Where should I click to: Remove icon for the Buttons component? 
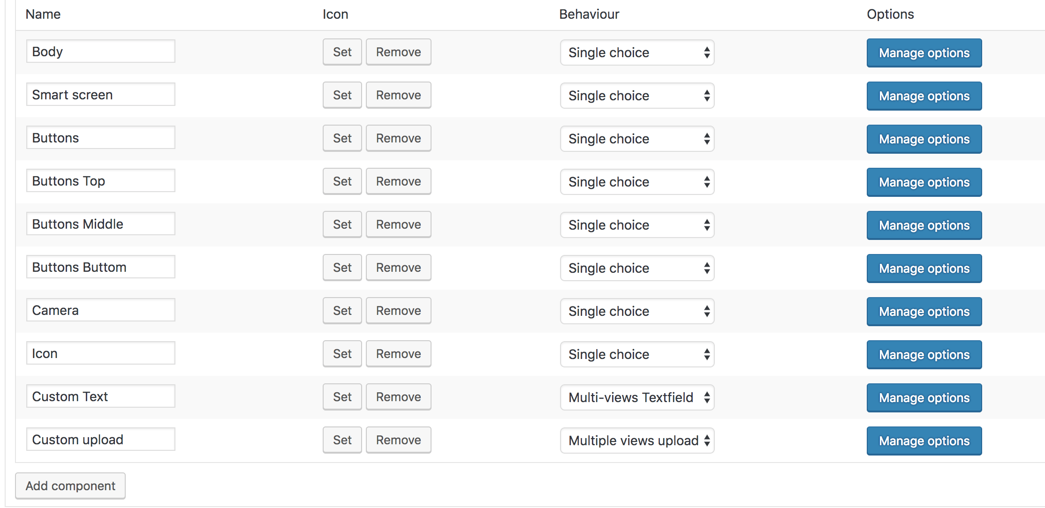click(399, 138)
